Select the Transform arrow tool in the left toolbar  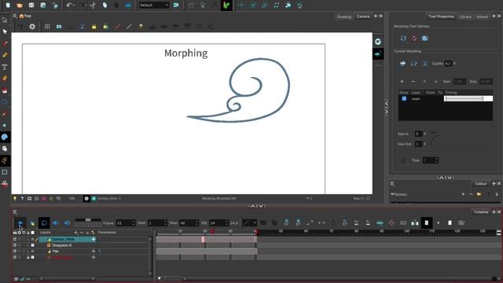pyautogui.click(x=5, y=20)
